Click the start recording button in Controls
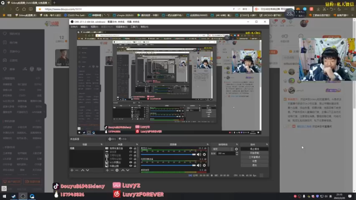 click(x=255, y=153)
